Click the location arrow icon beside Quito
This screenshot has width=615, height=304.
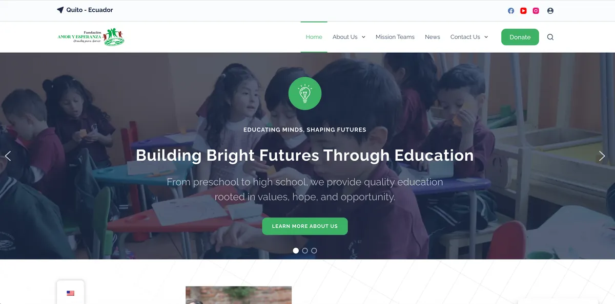60,10
